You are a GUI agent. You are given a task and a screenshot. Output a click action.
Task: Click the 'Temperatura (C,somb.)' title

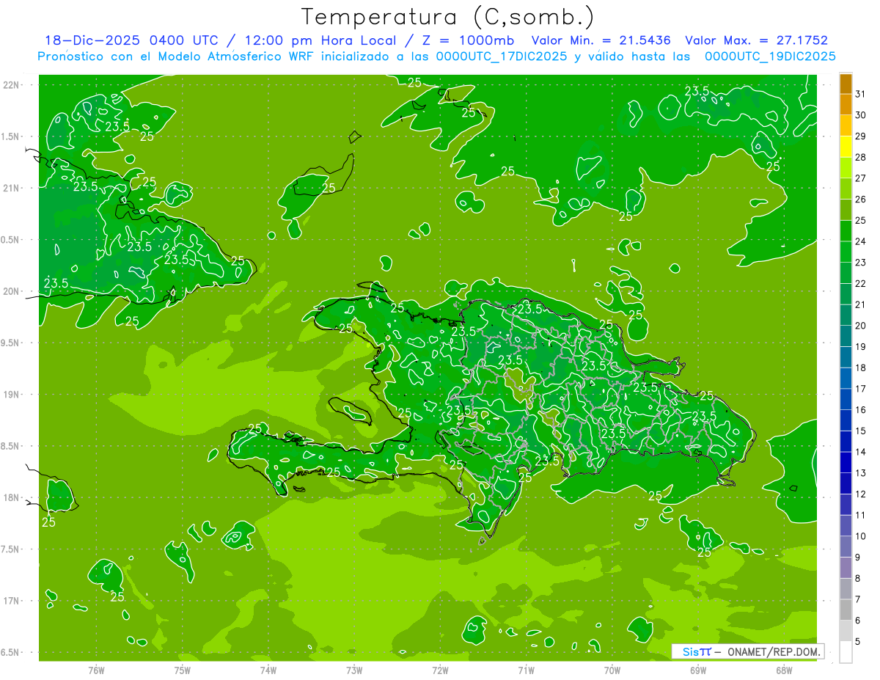[448, 17]
